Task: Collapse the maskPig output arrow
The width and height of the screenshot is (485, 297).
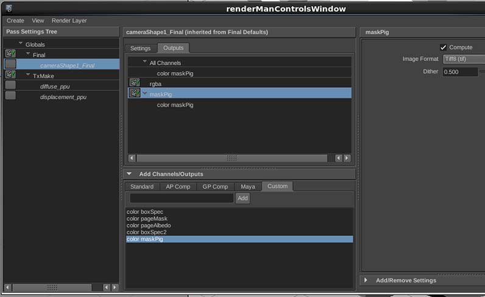Action: click(145, 93)
